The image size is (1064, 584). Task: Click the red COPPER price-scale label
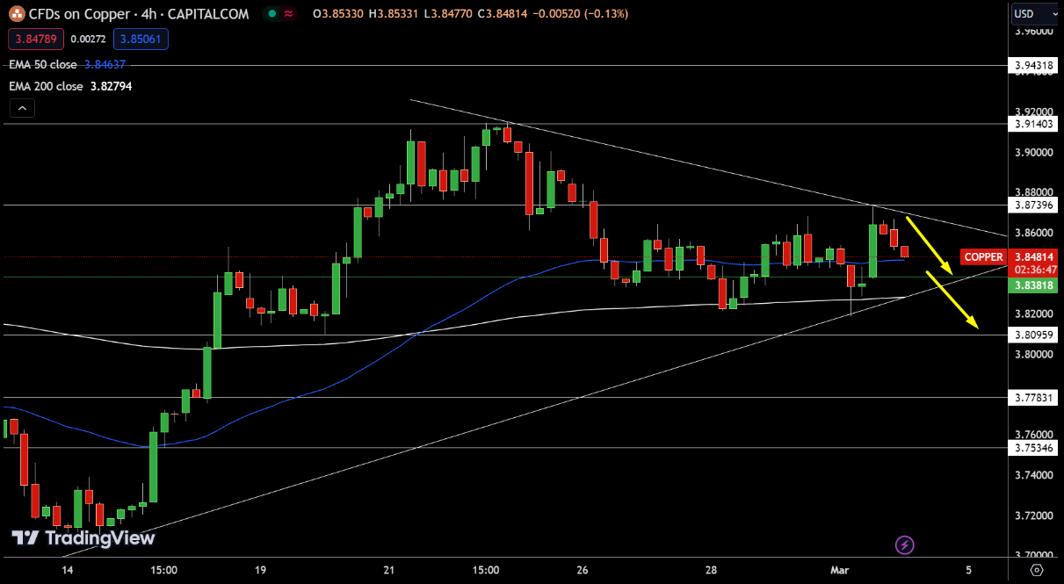click(x=983, y=257)
